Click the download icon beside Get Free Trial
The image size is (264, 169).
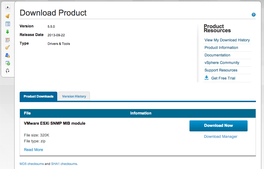click(207, 78)
